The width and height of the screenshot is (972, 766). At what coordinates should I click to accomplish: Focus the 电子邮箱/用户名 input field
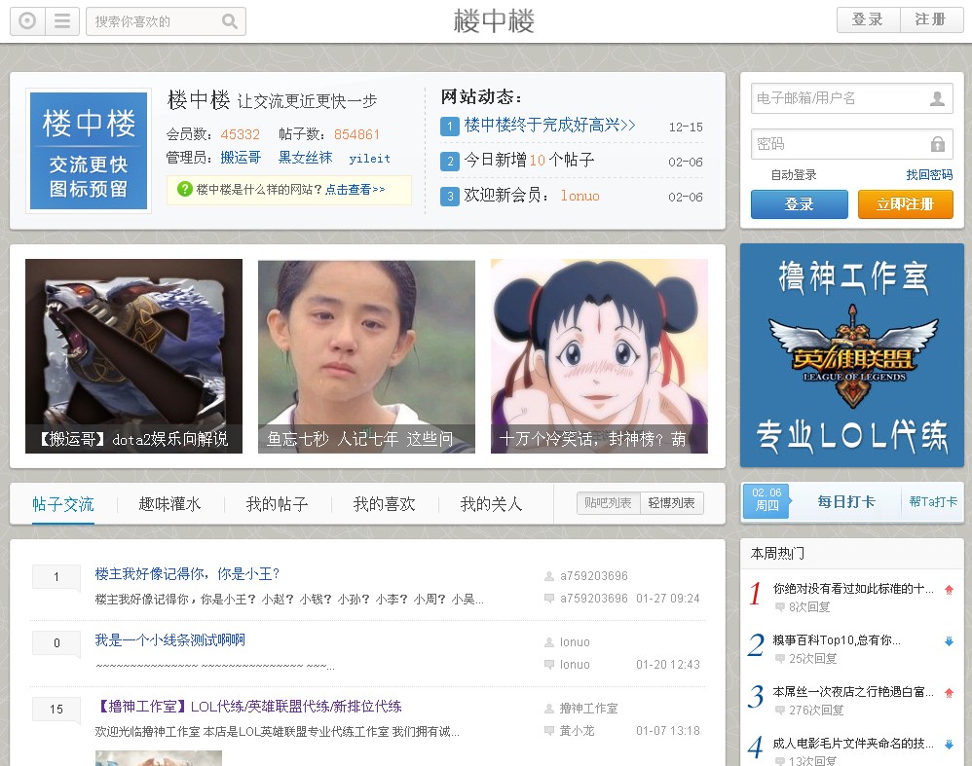(x=838, y=98)
